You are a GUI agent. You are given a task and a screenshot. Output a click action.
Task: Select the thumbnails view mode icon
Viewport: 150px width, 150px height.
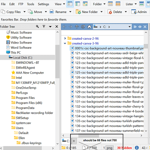(x=85, y=4)
